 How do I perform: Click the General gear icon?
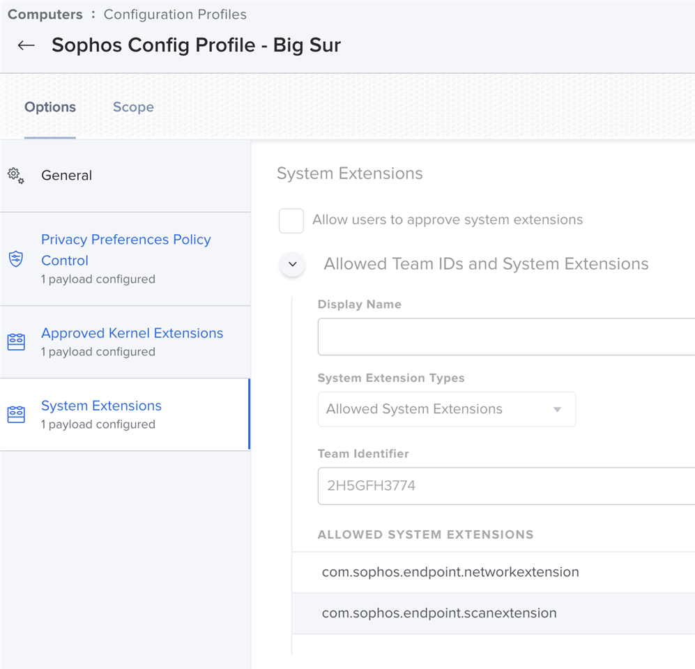click(16, 176)
